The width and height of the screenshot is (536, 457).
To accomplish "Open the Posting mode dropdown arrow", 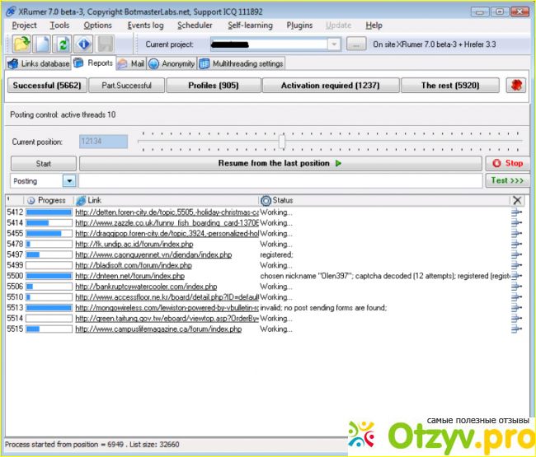I will [x=69, y=181].
